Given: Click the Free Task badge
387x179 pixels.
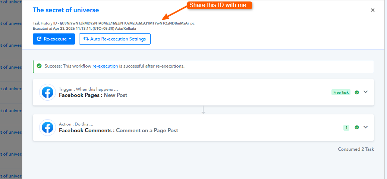Looking at the screenshot, I should tap(341, 92).
